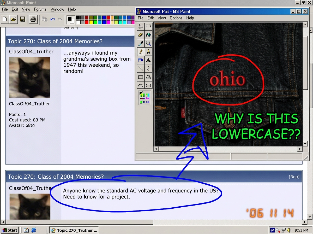Select the straight Line tool
The width and height of the screenshot is (313, 234).
pyautogui.click(x=141, y=68)
